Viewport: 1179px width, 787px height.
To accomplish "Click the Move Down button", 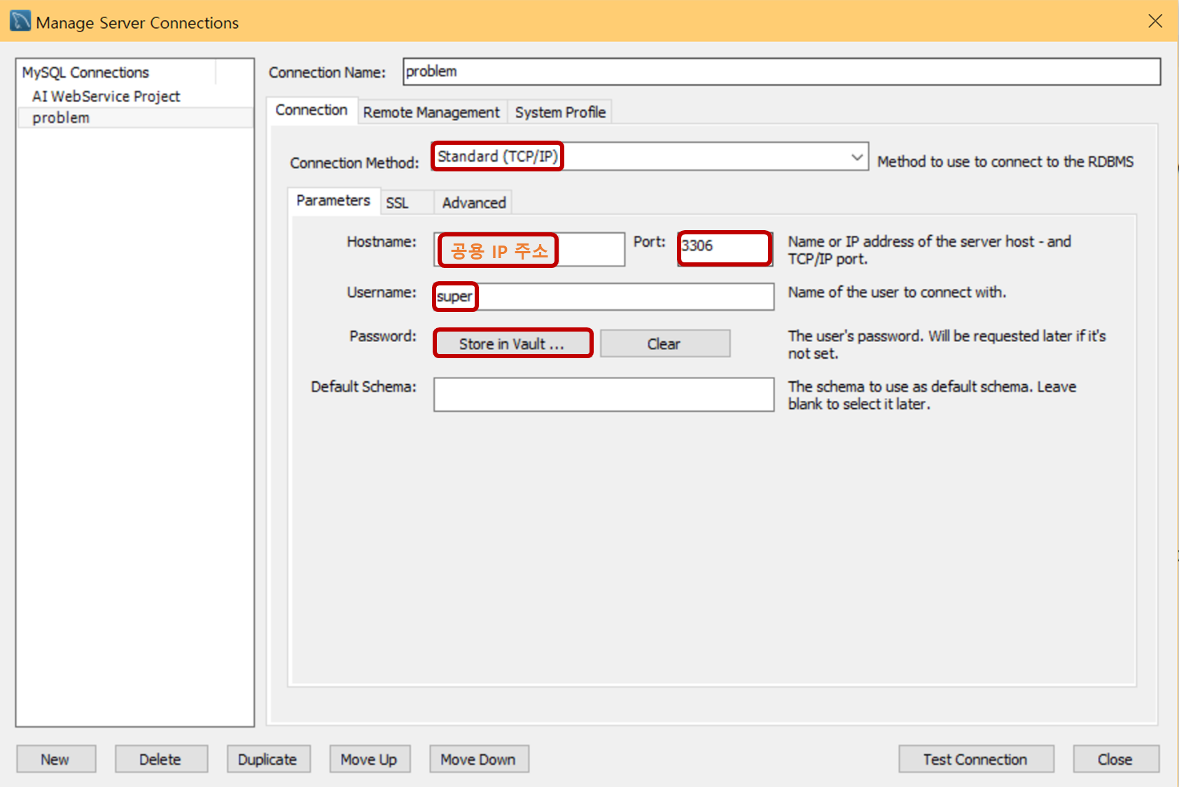I will [479, 759].
